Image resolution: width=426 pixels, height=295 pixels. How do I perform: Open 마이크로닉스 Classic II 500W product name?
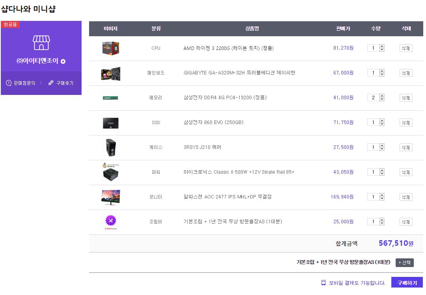click(239, 172)
